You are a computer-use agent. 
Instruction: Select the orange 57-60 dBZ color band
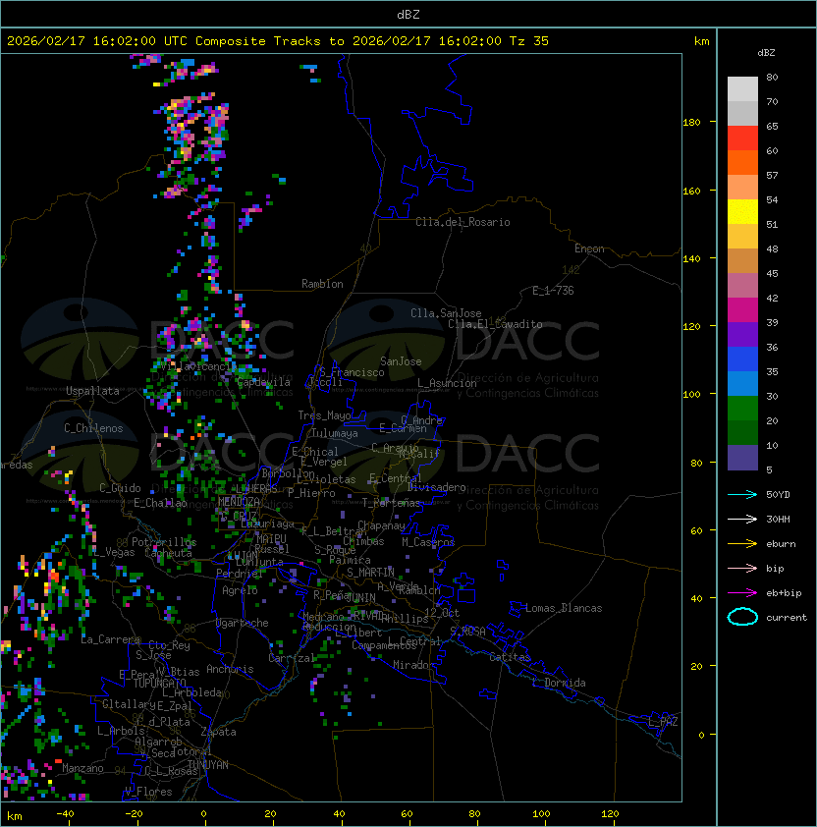pos(742,163)
